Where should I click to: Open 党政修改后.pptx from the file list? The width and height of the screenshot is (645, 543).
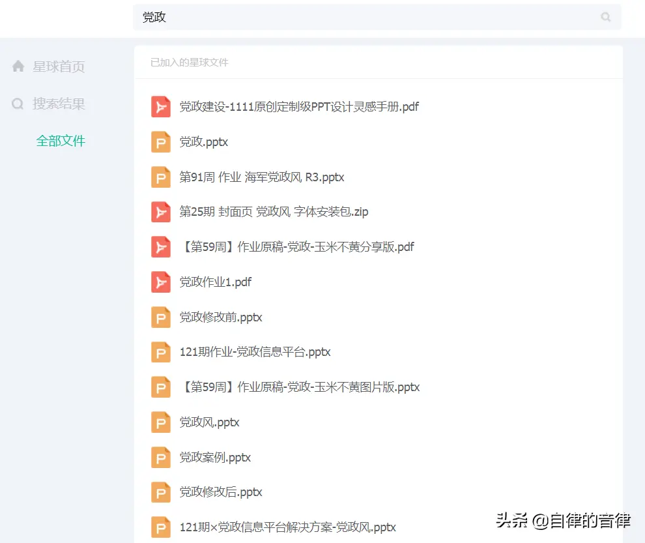click(222, 492)
